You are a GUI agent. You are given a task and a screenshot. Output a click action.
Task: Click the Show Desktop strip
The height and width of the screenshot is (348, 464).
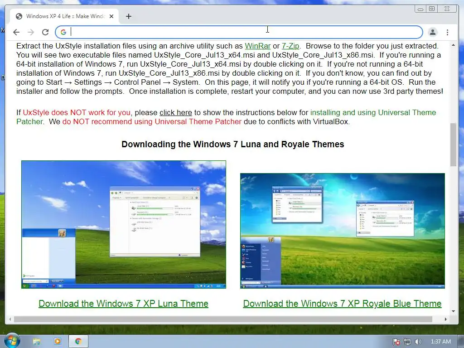point(461,342)
